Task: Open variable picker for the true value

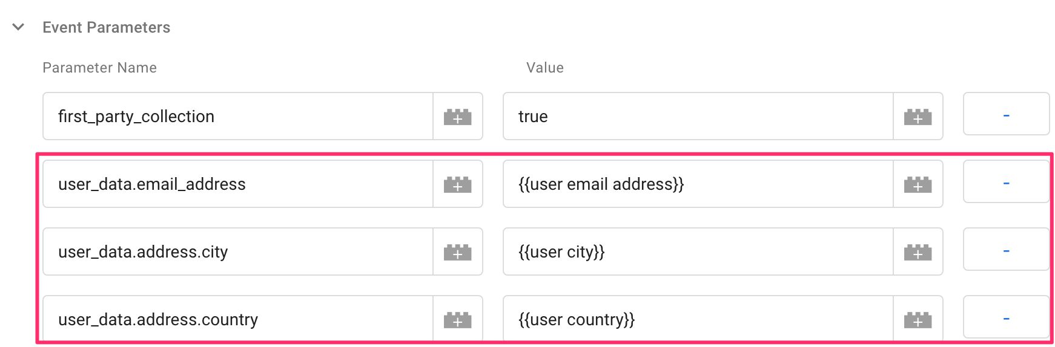Action: click(918, 116)
